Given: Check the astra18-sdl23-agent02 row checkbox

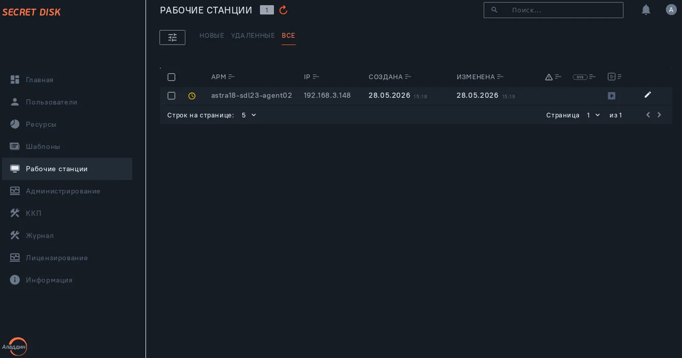Looking at the screenshot, I should [171, 96].
